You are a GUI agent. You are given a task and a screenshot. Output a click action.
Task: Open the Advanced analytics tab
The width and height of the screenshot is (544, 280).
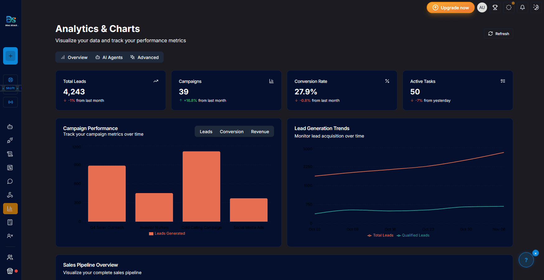click(145, 57)
